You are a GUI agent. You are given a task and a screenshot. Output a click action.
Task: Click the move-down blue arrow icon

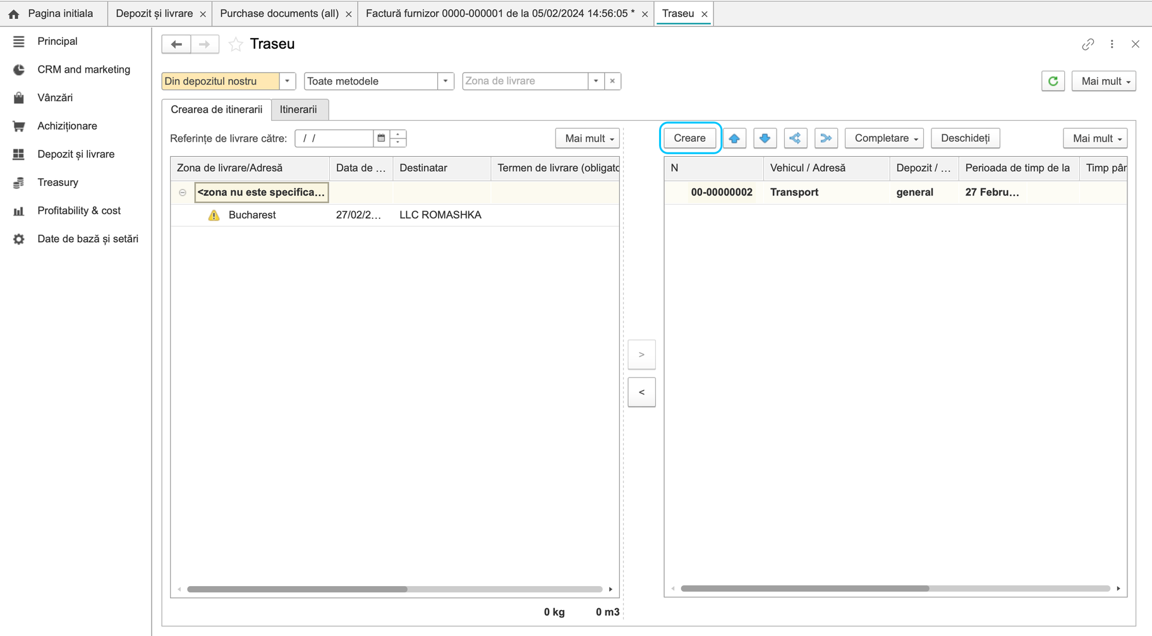(765, 138)
